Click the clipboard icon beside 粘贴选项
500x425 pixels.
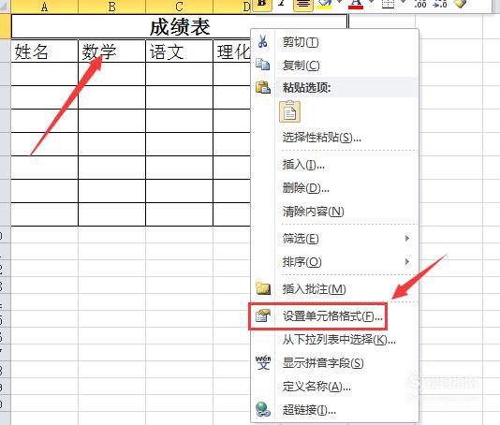click(263, 87)
